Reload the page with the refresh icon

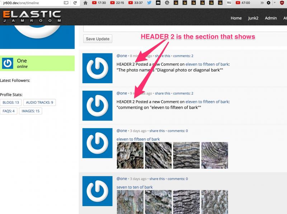75,3
